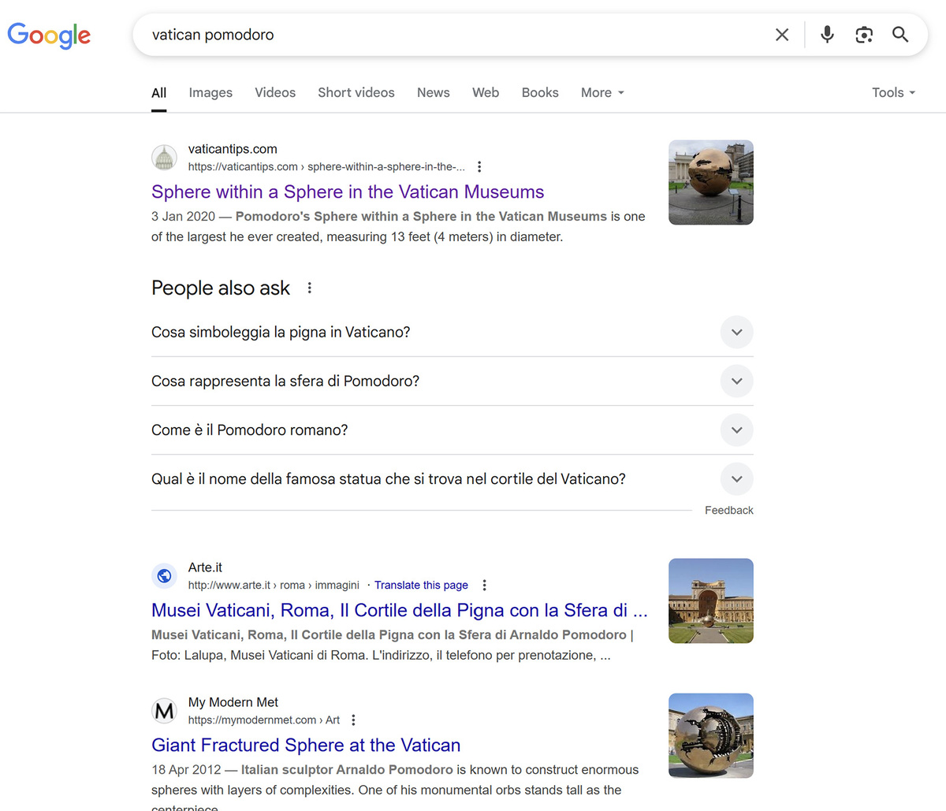This screenshot has width=946, height=811.
Task: Click the My Modern Met favicon
Action: click(x=164, y=711)
